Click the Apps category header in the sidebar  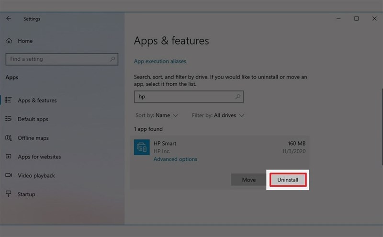pyautogui.click(x=12, y=78)
